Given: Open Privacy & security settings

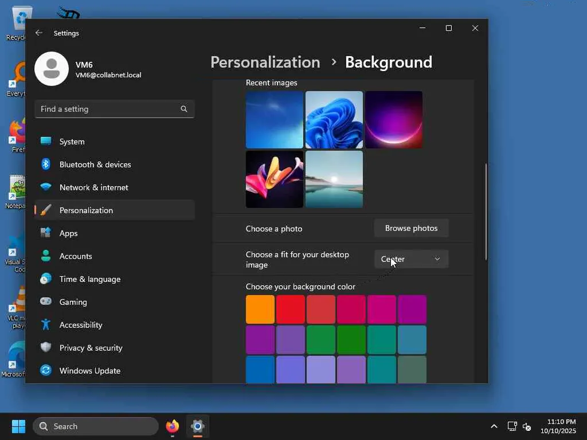Looking at the screenshot, I should tap(91, 348).
